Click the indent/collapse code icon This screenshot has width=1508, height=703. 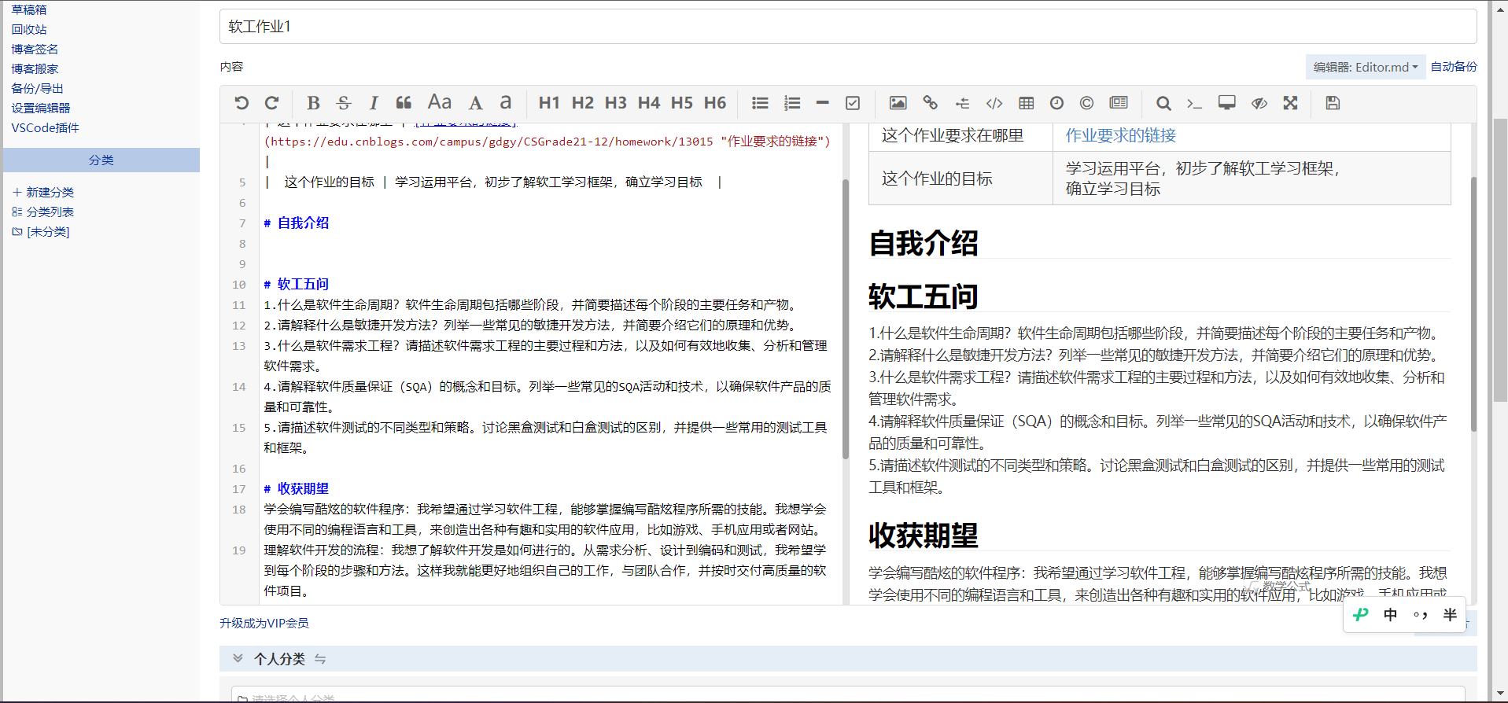[x=963, y=103]
